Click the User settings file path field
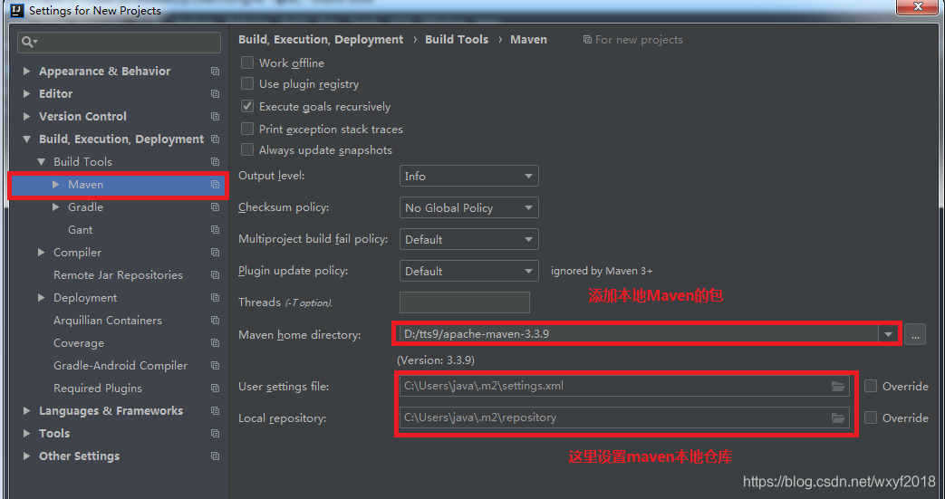The width and height of the screenshot is (945, 499). click(x=624, y=387)
